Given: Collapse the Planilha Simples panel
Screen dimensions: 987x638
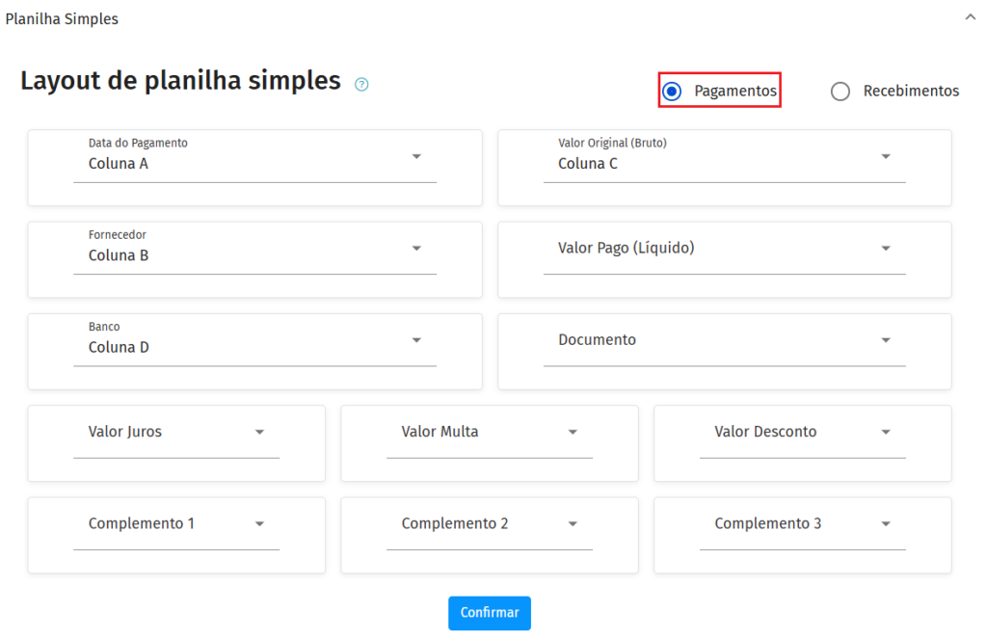Looking at the screenshot, I should [970, 17].
